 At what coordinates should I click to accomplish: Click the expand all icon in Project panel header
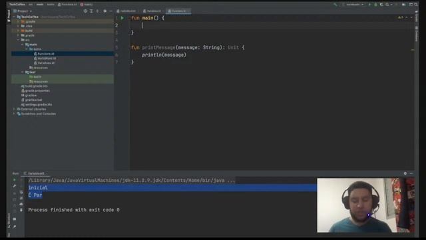coord(91,11)
